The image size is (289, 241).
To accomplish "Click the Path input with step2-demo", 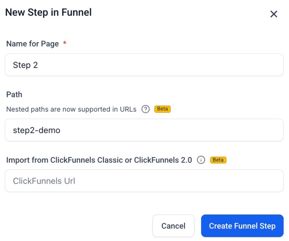I will [144, 130].
